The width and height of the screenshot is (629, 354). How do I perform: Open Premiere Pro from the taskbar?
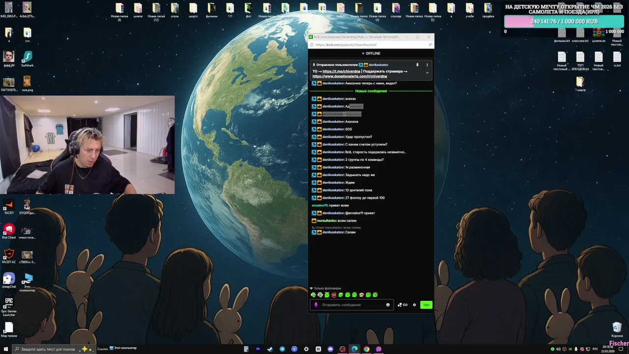[x=258, y=349]
